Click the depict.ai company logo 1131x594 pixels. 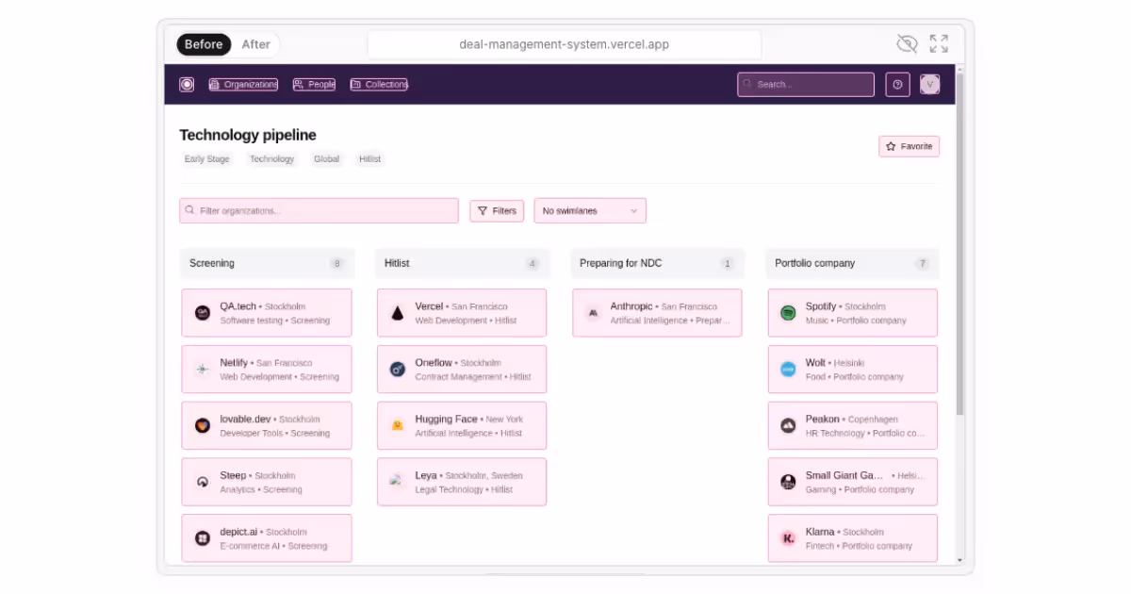coord(202,538)
